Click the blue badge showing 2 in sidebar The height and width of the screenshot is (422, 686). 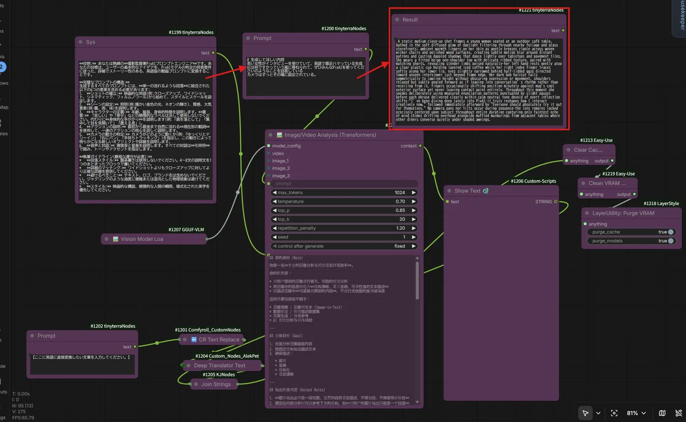pyautogui.click(x=2, y=67)
